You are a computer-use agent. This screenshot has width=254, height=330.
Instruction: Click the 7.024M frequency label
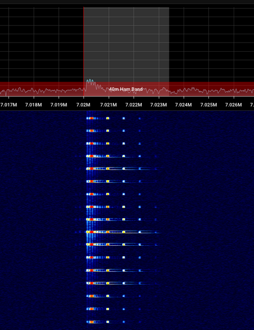(x=184, y=105)
